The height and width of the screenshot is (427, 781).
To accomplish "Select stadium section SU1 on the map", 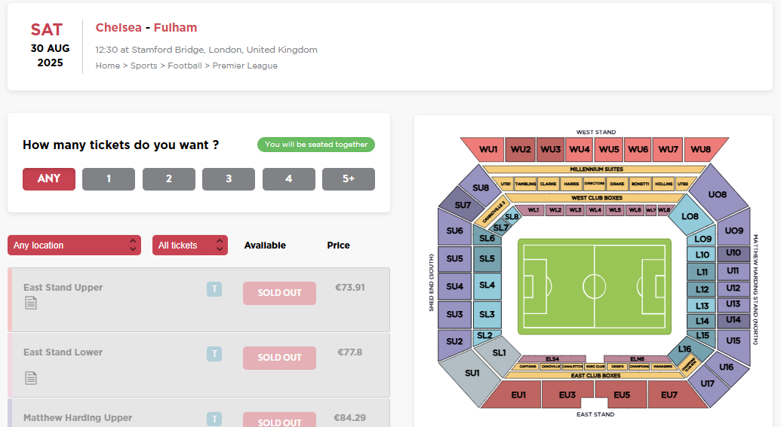I will [x=471, y=374].
